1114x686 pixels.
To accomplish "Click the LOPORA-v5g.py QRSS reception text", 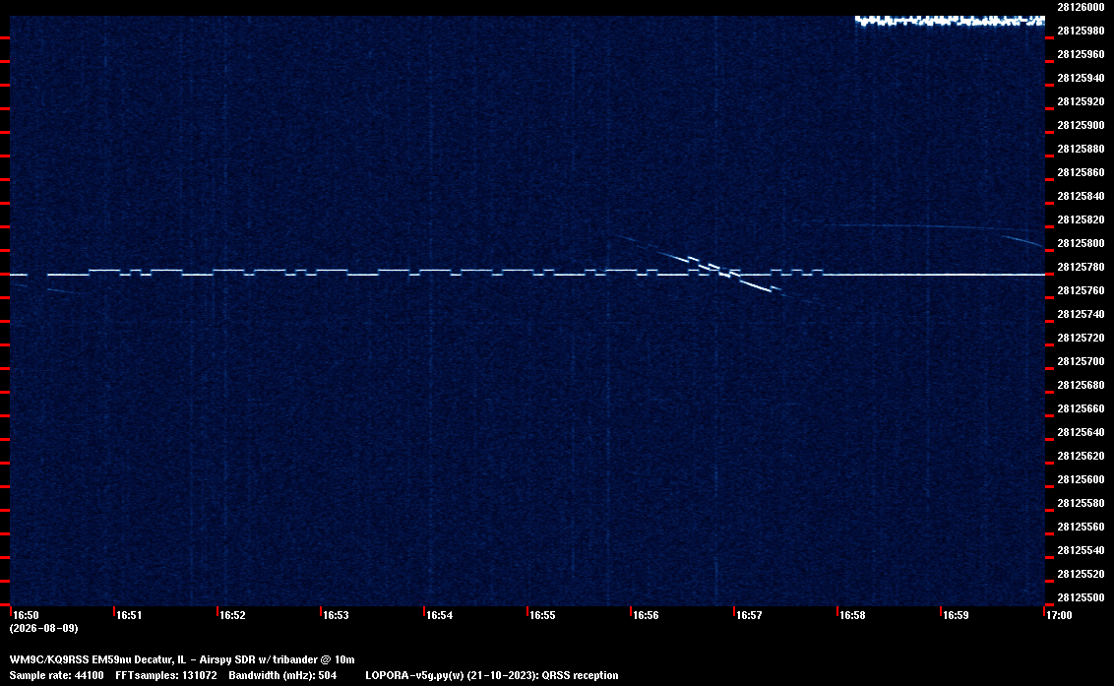I will point(492,675).
